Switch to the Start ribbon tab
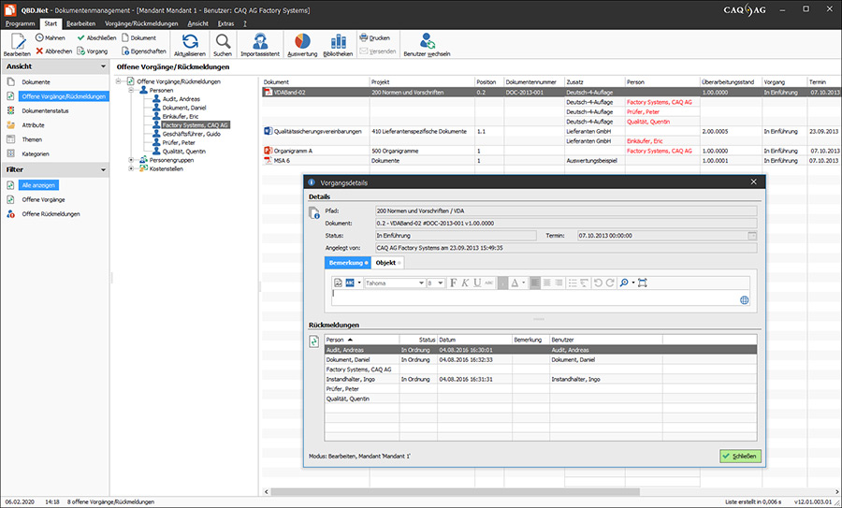This screenshot has width=842, height=508. pos(51,23)
